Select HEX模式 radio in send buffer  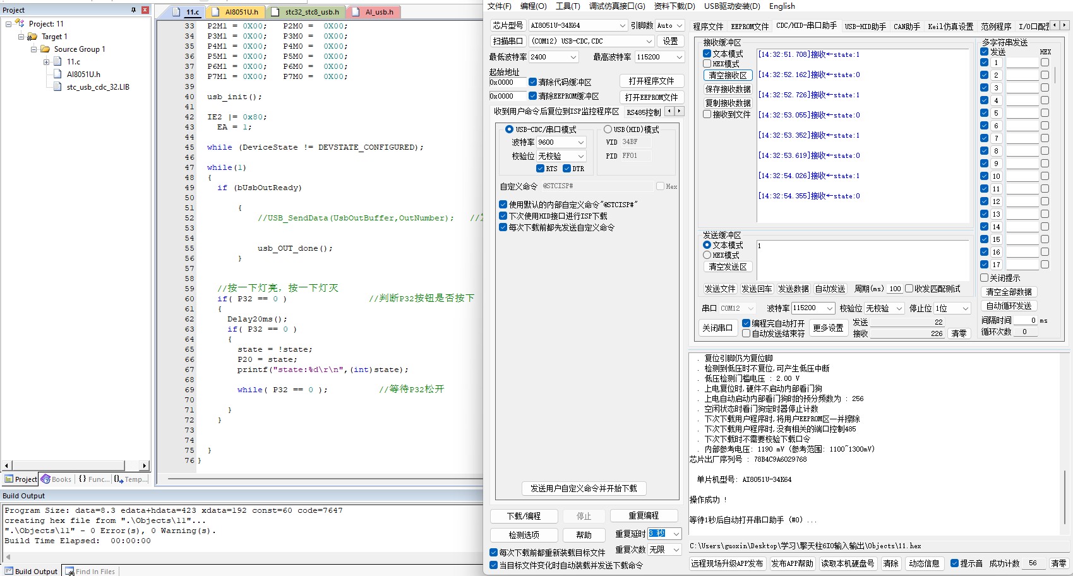tap(707, 255)
